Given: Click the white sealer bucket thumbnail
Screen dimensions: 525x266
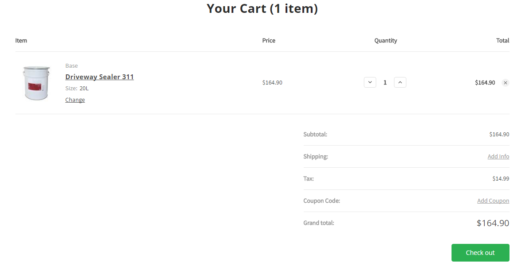Looking at the screenshot, I should pos(36,83).
